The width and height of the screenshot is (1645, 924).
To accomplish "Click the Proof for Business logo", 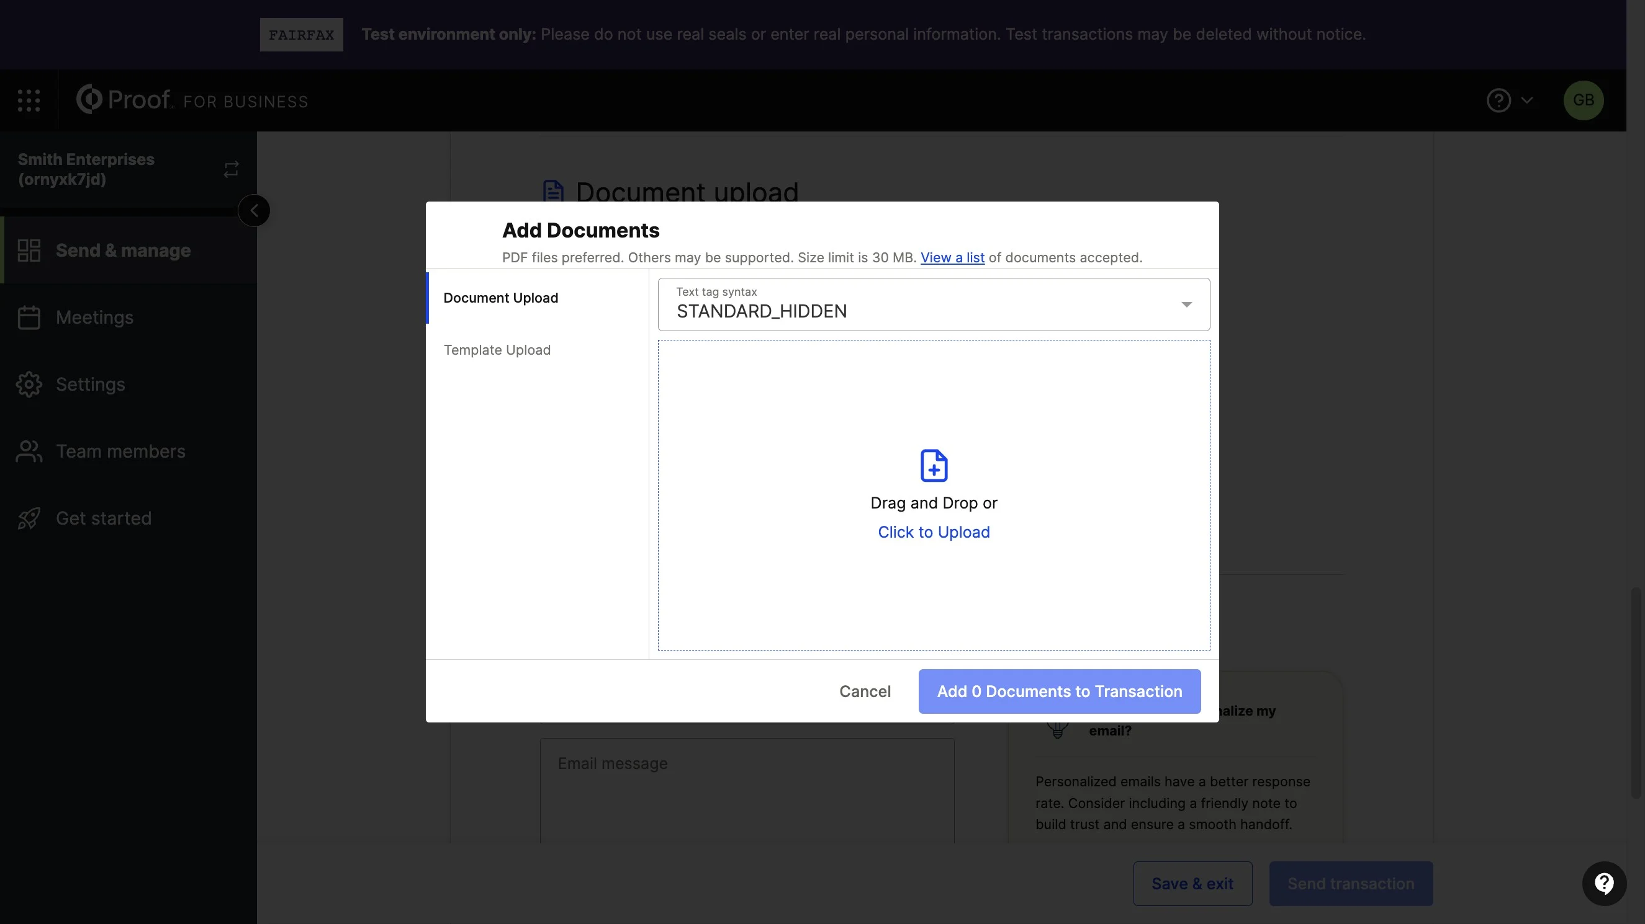I will [192, 100].
